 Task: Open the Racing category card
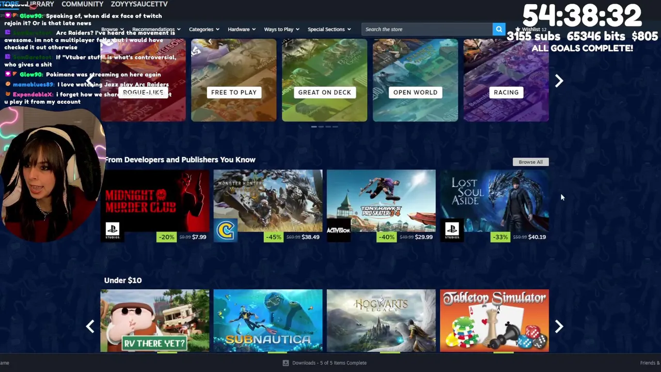pos(506,81)
